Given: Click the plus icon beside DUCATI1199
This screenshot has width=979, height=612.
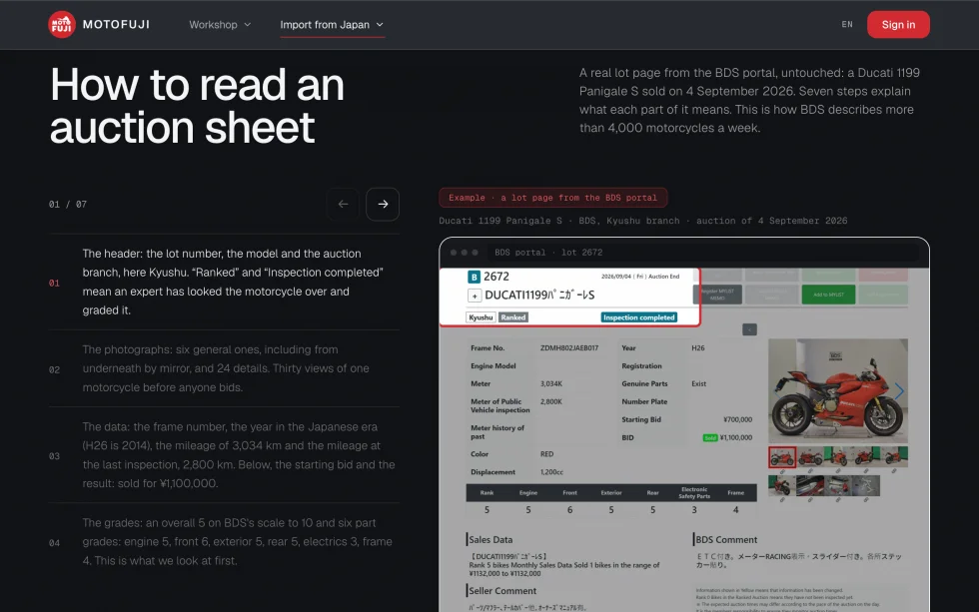Looking at the screenshot, I should click(475, 296).
